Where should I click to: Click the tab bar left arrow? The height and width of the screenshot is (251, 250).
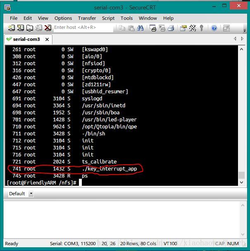pyautogui.click(x=235, y=38)
